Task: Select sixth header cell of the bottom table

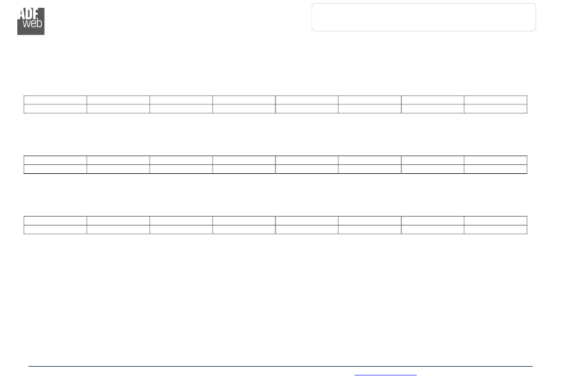Action: point(370,221)
